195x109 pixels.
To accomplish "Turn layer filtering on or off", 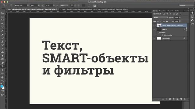I will 180,14.
